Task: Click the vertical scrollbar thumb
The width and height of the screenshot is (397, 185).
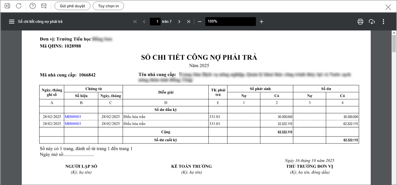Action: tap(394, 44)
